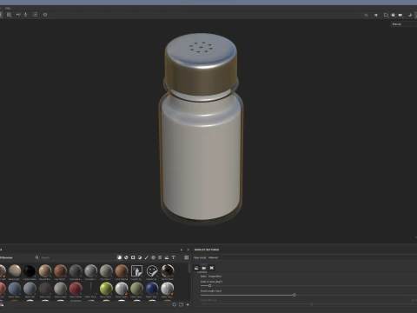Click the shelf panel vertical scrollbar

pyautogui.click(x=189, y=268)
